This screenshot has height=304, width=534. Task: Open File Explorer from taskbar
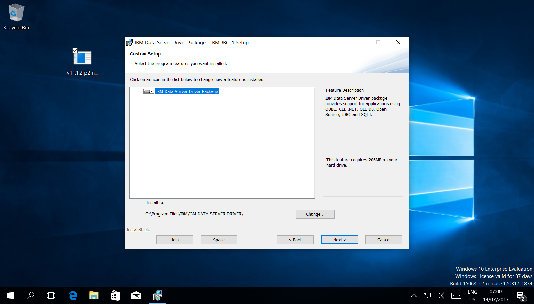click(94, 295)
